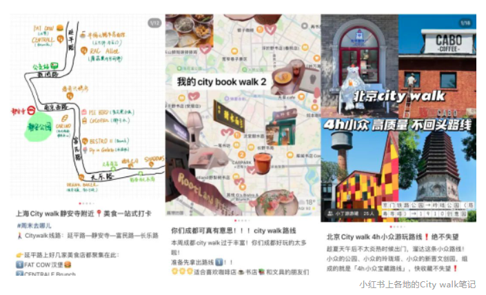Click the pagoda photo in Beijing collage

click(437, 170)
